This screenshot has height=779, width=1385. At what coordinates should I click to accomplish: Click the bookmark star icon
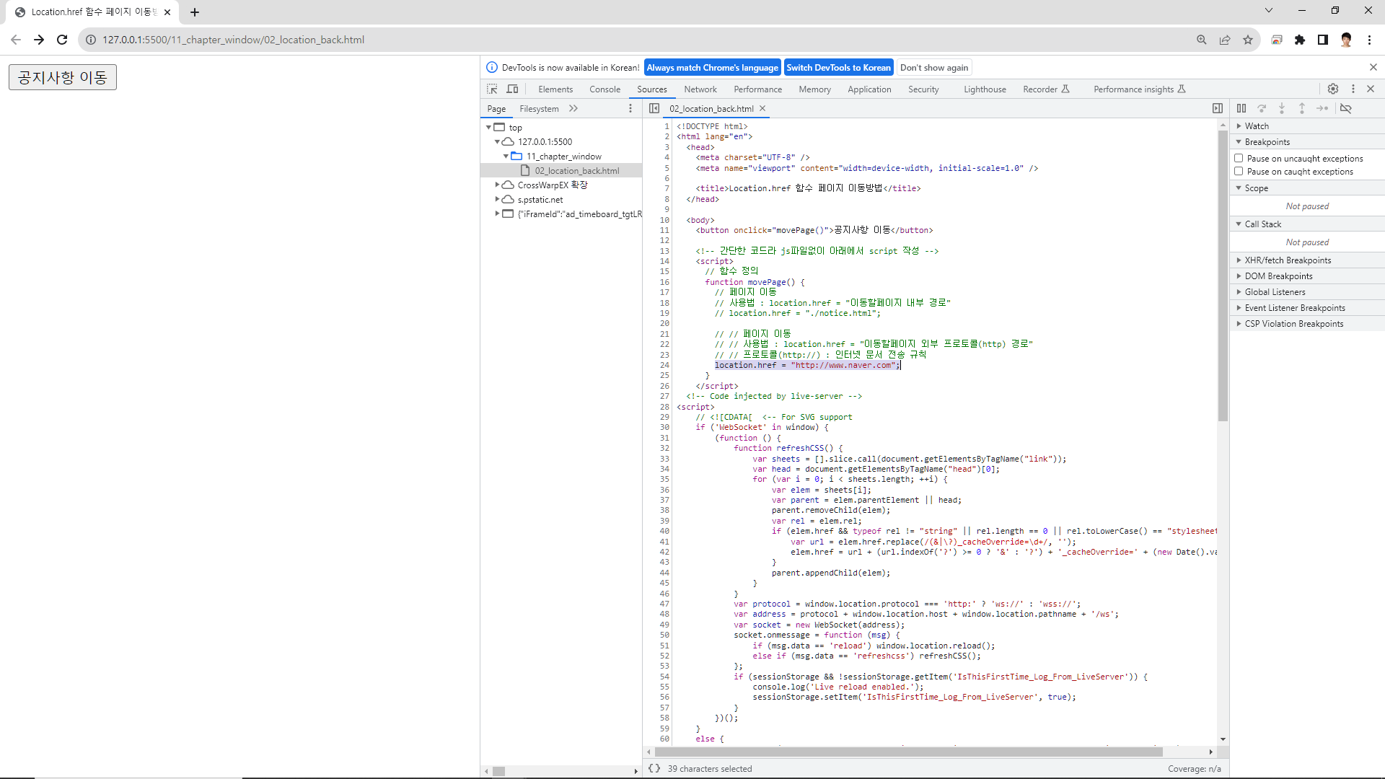pos(1248,40)
